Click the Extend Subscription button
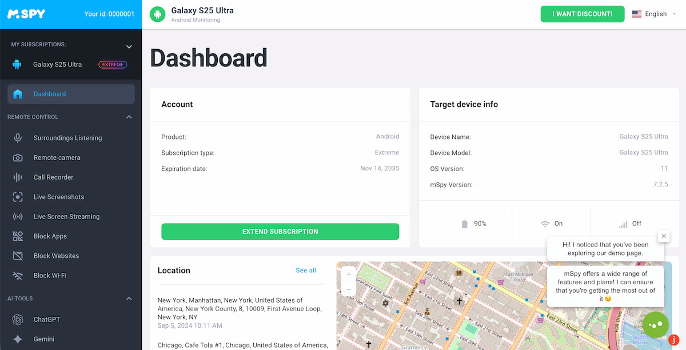686x350 pixels. click(280, 232)
